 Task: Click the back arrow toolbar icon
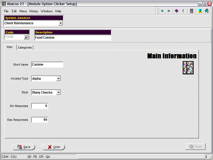[x=162, y=11]
